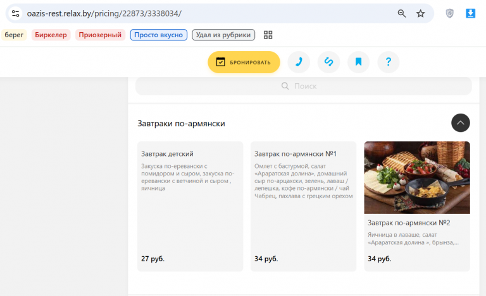This screenshot has width=486, height=296.
Task: Open site information icon in address bar
Action: [15, 14]
